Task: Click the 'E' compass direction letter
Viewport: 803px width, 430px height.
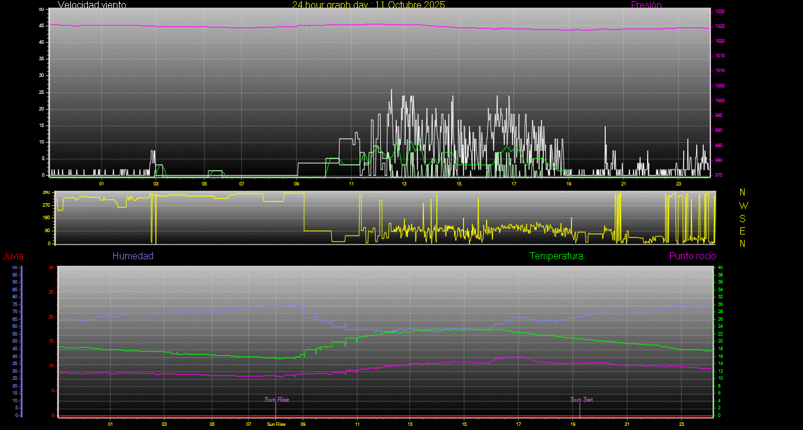Action: pyautogui.click(x=743, y=231)
